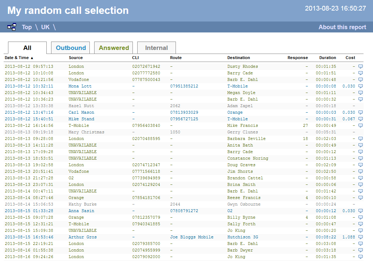Open the speech-bubble icon for Arthur Gros's Hutchison call
Image resolution: width=373 pixels, height=261 pixels.
pos(360,237)
